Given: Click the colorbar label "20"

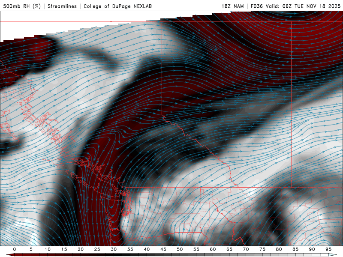Looking at the screenshot, I should (81, 249).
